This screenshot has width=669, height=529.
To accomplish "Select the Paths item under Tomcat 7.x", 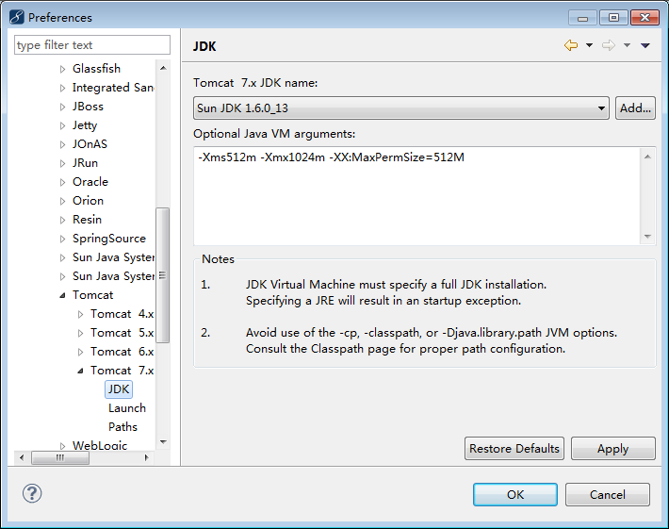I will tap(122, 427).
